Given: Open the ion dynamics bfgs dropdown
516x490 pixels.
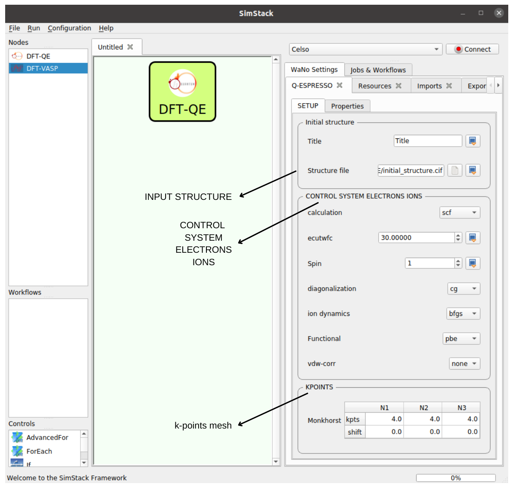Looking at the screenshot, I should point(463,313).
